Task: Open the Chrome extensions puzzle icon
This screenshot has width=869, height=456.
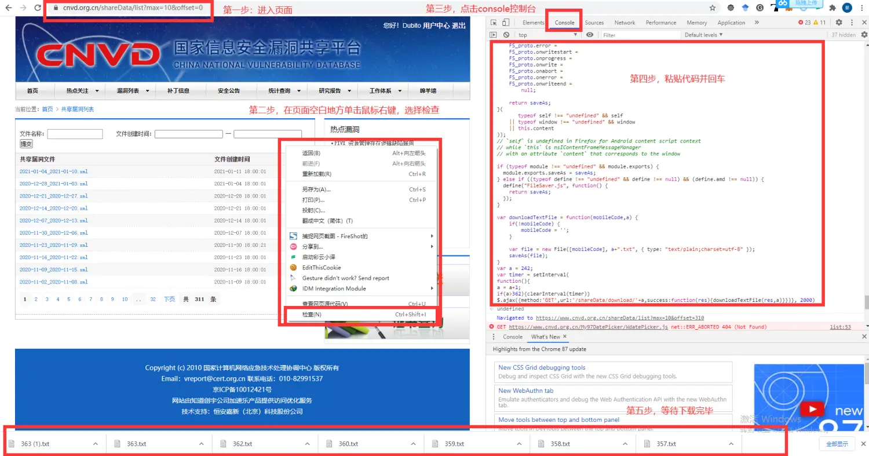Action: [833, 8]
